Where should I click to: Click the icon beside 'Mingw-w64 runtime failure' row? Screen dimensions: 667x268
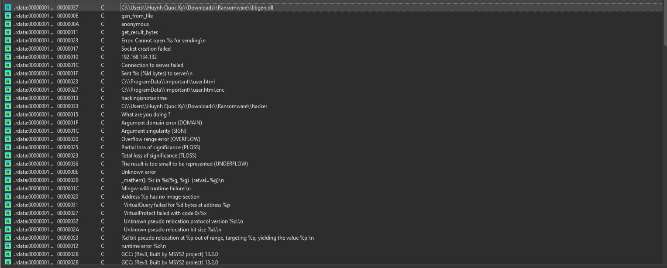coord(7,188)
